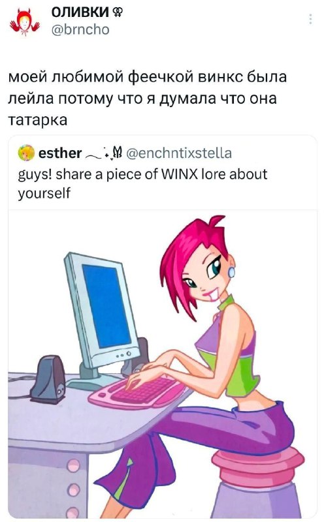Click the blue monitor screen in image
Screen dimensions: 324x522
[106, 306]
